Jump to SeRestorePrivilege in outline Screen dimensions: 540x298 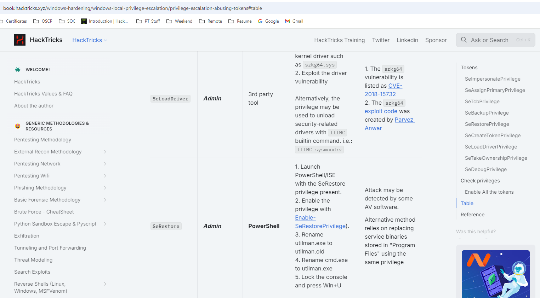(487, 124)
